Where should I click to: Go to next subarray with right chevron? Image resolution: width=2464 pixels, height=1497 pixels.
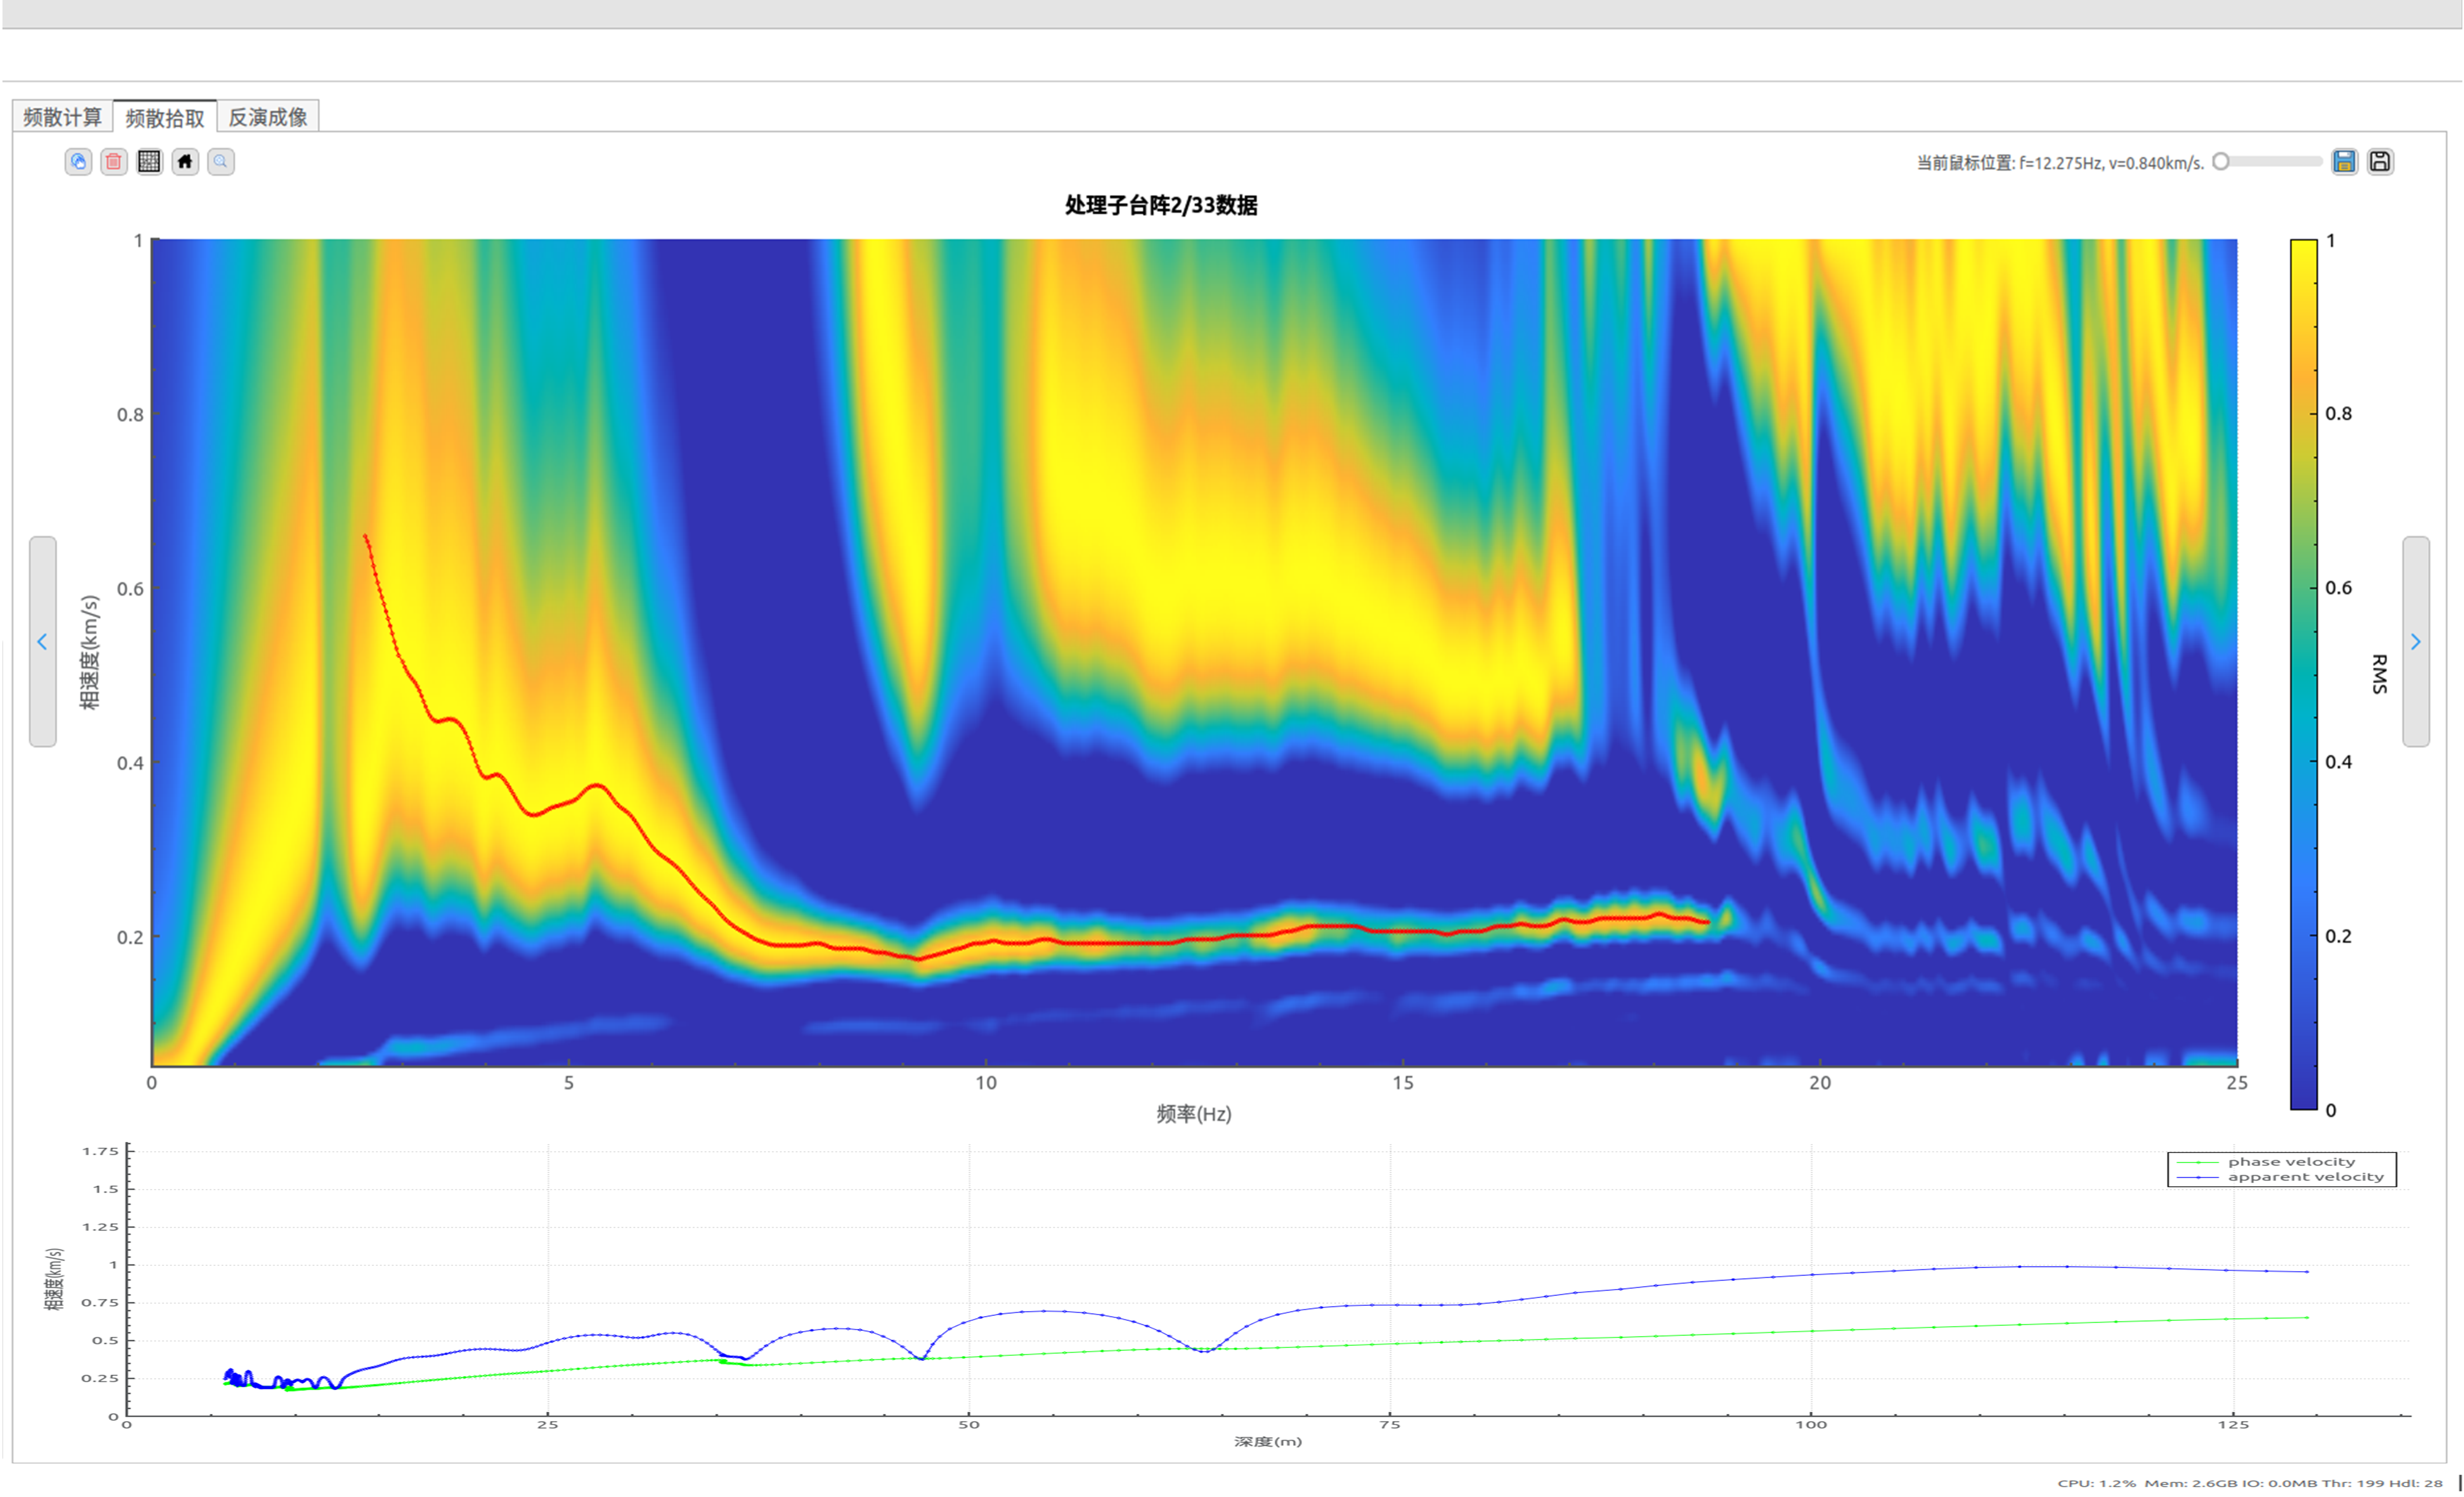pos(2416,642)
